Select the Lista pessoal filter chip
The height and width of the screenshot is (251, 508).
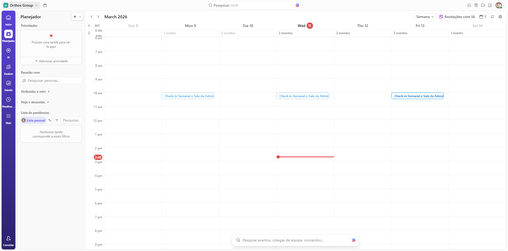33,120
